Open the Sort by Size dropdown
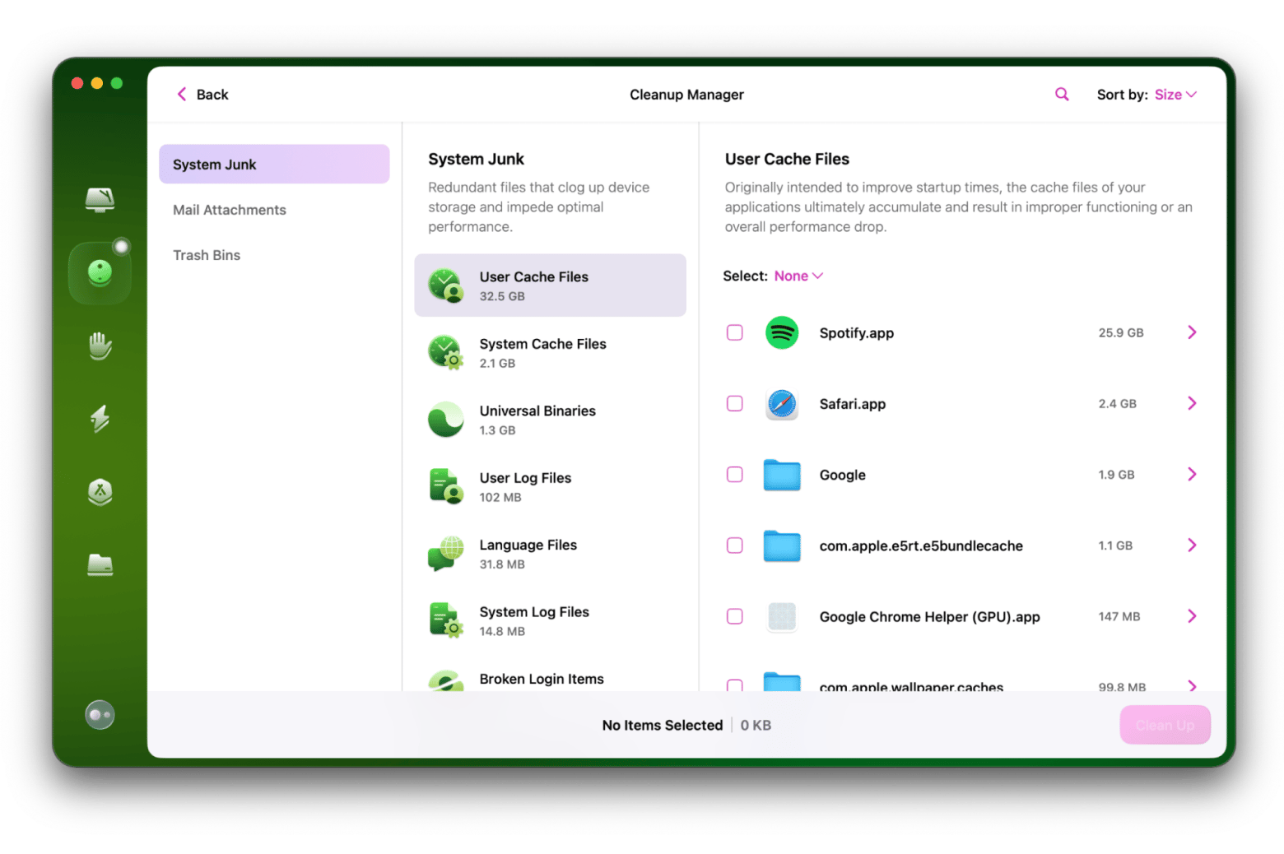Screen dimensions: 1284x854 click(x=1175, y=95)
